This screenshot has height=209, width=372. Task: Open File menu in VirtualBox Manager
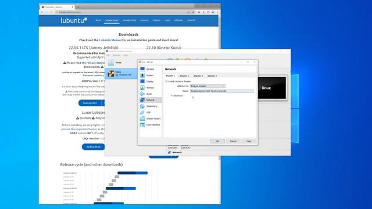108,55
